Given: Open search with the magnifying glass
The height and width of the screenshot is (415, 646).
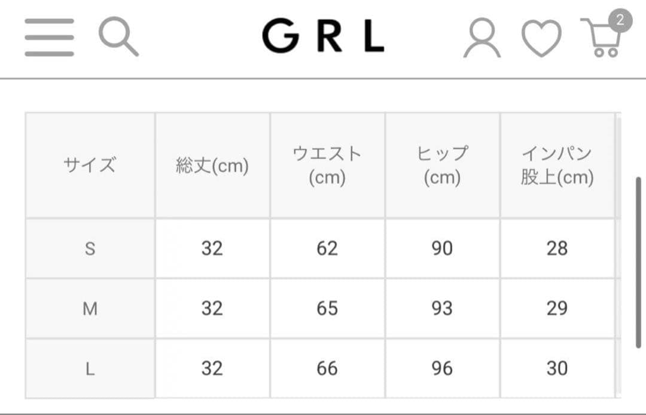Looking at the screenshot, I should click(x=118, y=37).
